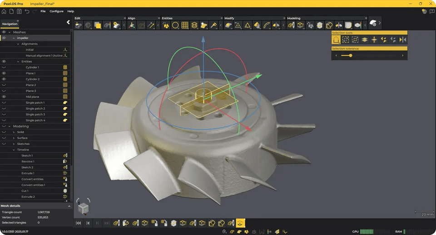This screenshot has height=235, width=436.
Task: Decrease selection tolerance with left arrow
Action: pos(336,55)
